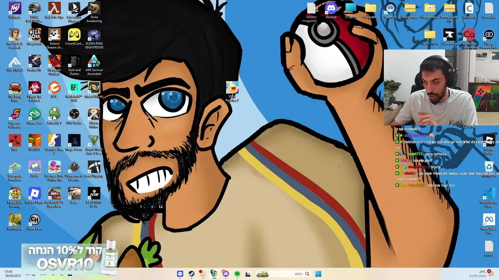Open Spotify from the taskbar
The width and height of the screenshot is (499, 280).
237,274
